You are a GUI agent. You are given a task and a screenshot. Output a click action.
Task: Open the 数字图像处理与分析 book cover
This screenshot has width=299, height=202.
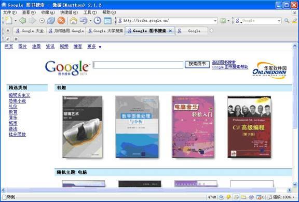(137, 127)
